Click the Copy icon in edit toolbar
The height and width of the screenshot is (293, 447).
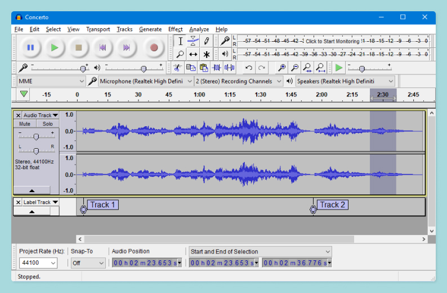(x=190, y=68)
